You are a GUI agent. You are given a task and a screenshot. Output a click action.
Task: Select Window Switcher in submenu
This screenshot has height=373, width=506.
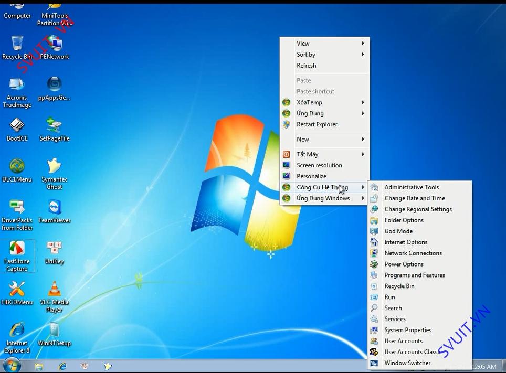[420, 363]
